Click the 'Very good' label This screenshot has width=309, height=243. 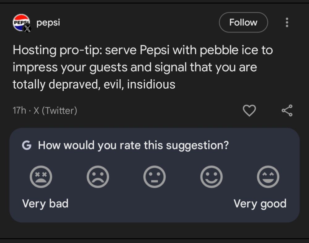tap(260, 204)
